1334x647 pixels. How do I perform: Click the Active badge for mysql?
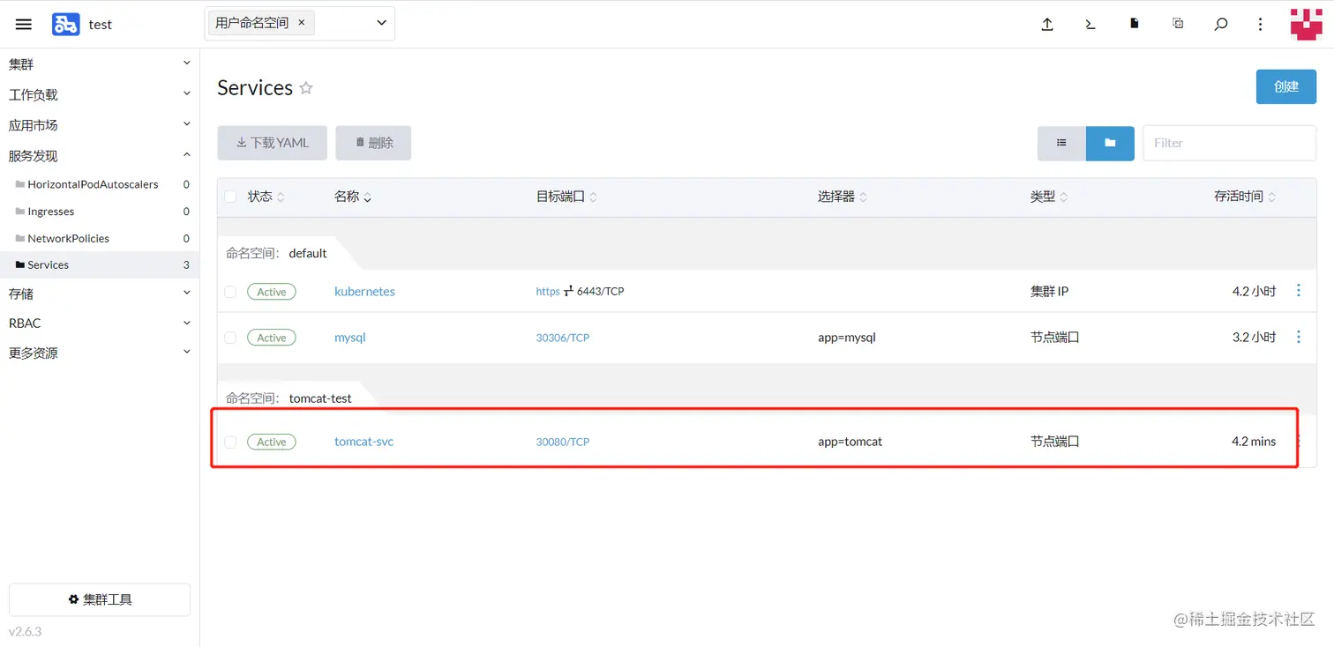coord(272,338)
